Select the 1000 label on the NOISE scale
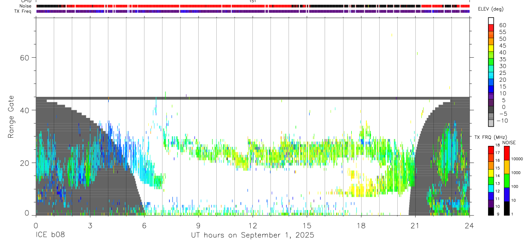The height and width of the screenshot is (244, 528). point(516,173)
